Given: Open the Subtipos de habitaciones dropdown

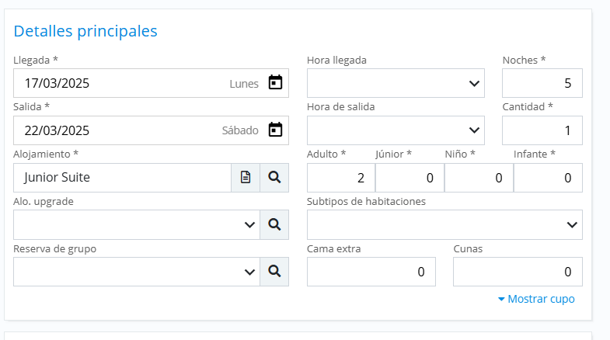Looking at the screenshot, I should [444, 225].
